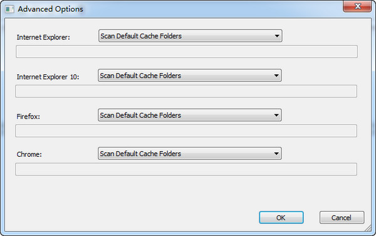376x236 pixels.
Task: Open the Internet Explorer 10 scan dropdown
Action: [x=190, y=76]
